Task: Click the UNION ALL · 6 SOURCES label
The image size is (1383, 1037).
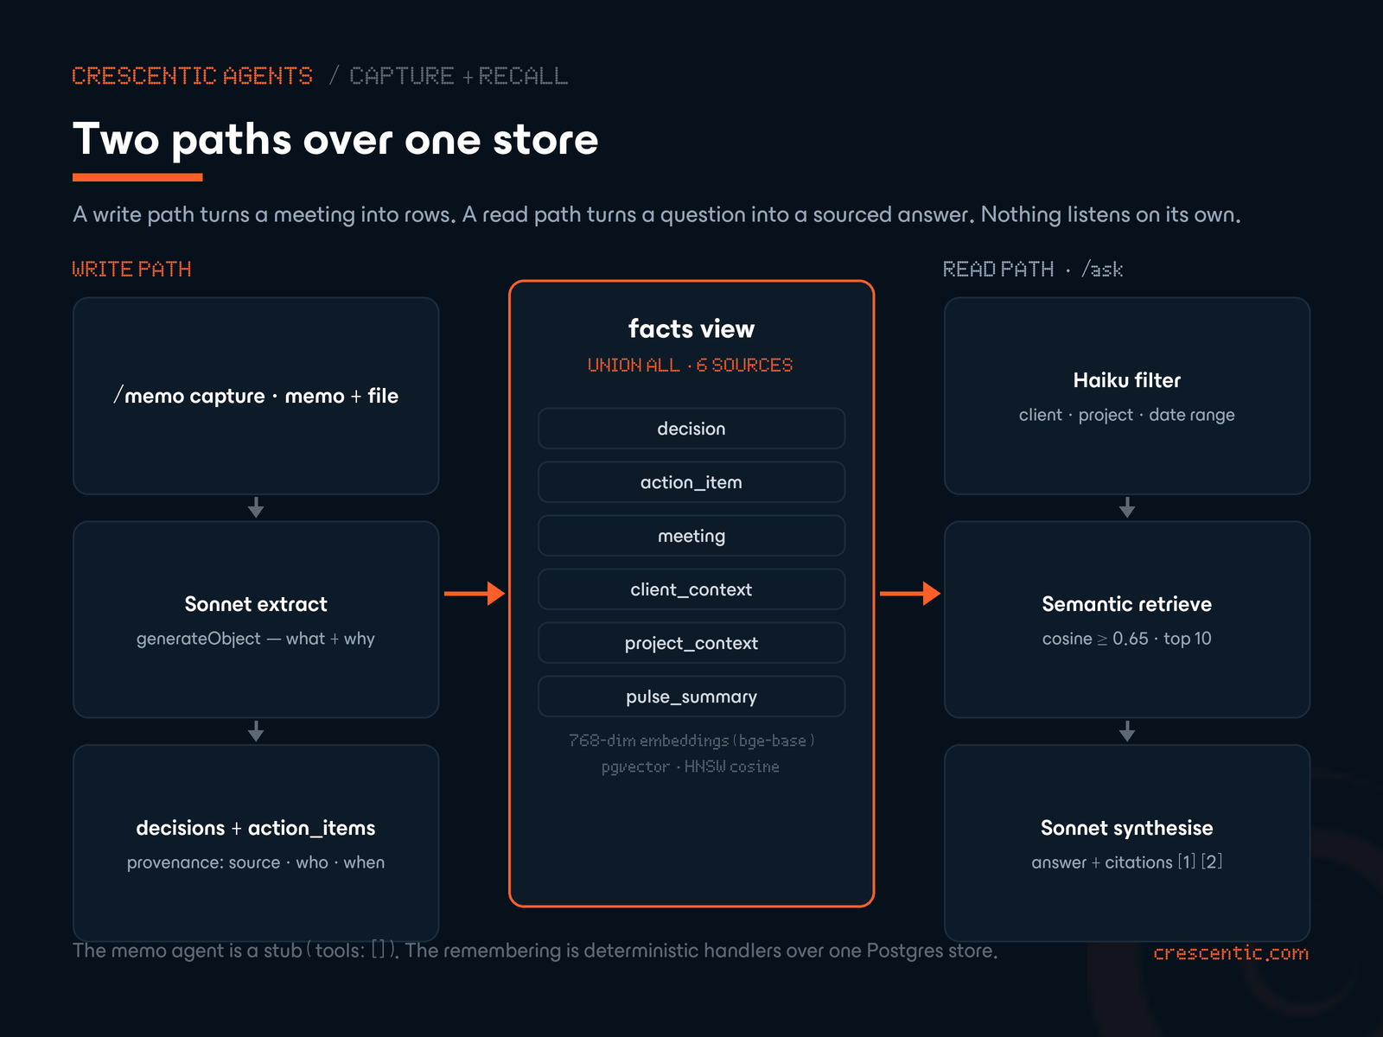Action: point(691,365)
